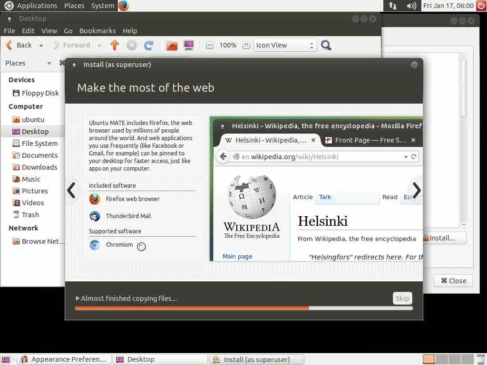487x365 pixels.
Task: Click the Install... button behind installer
Action: 445,238
